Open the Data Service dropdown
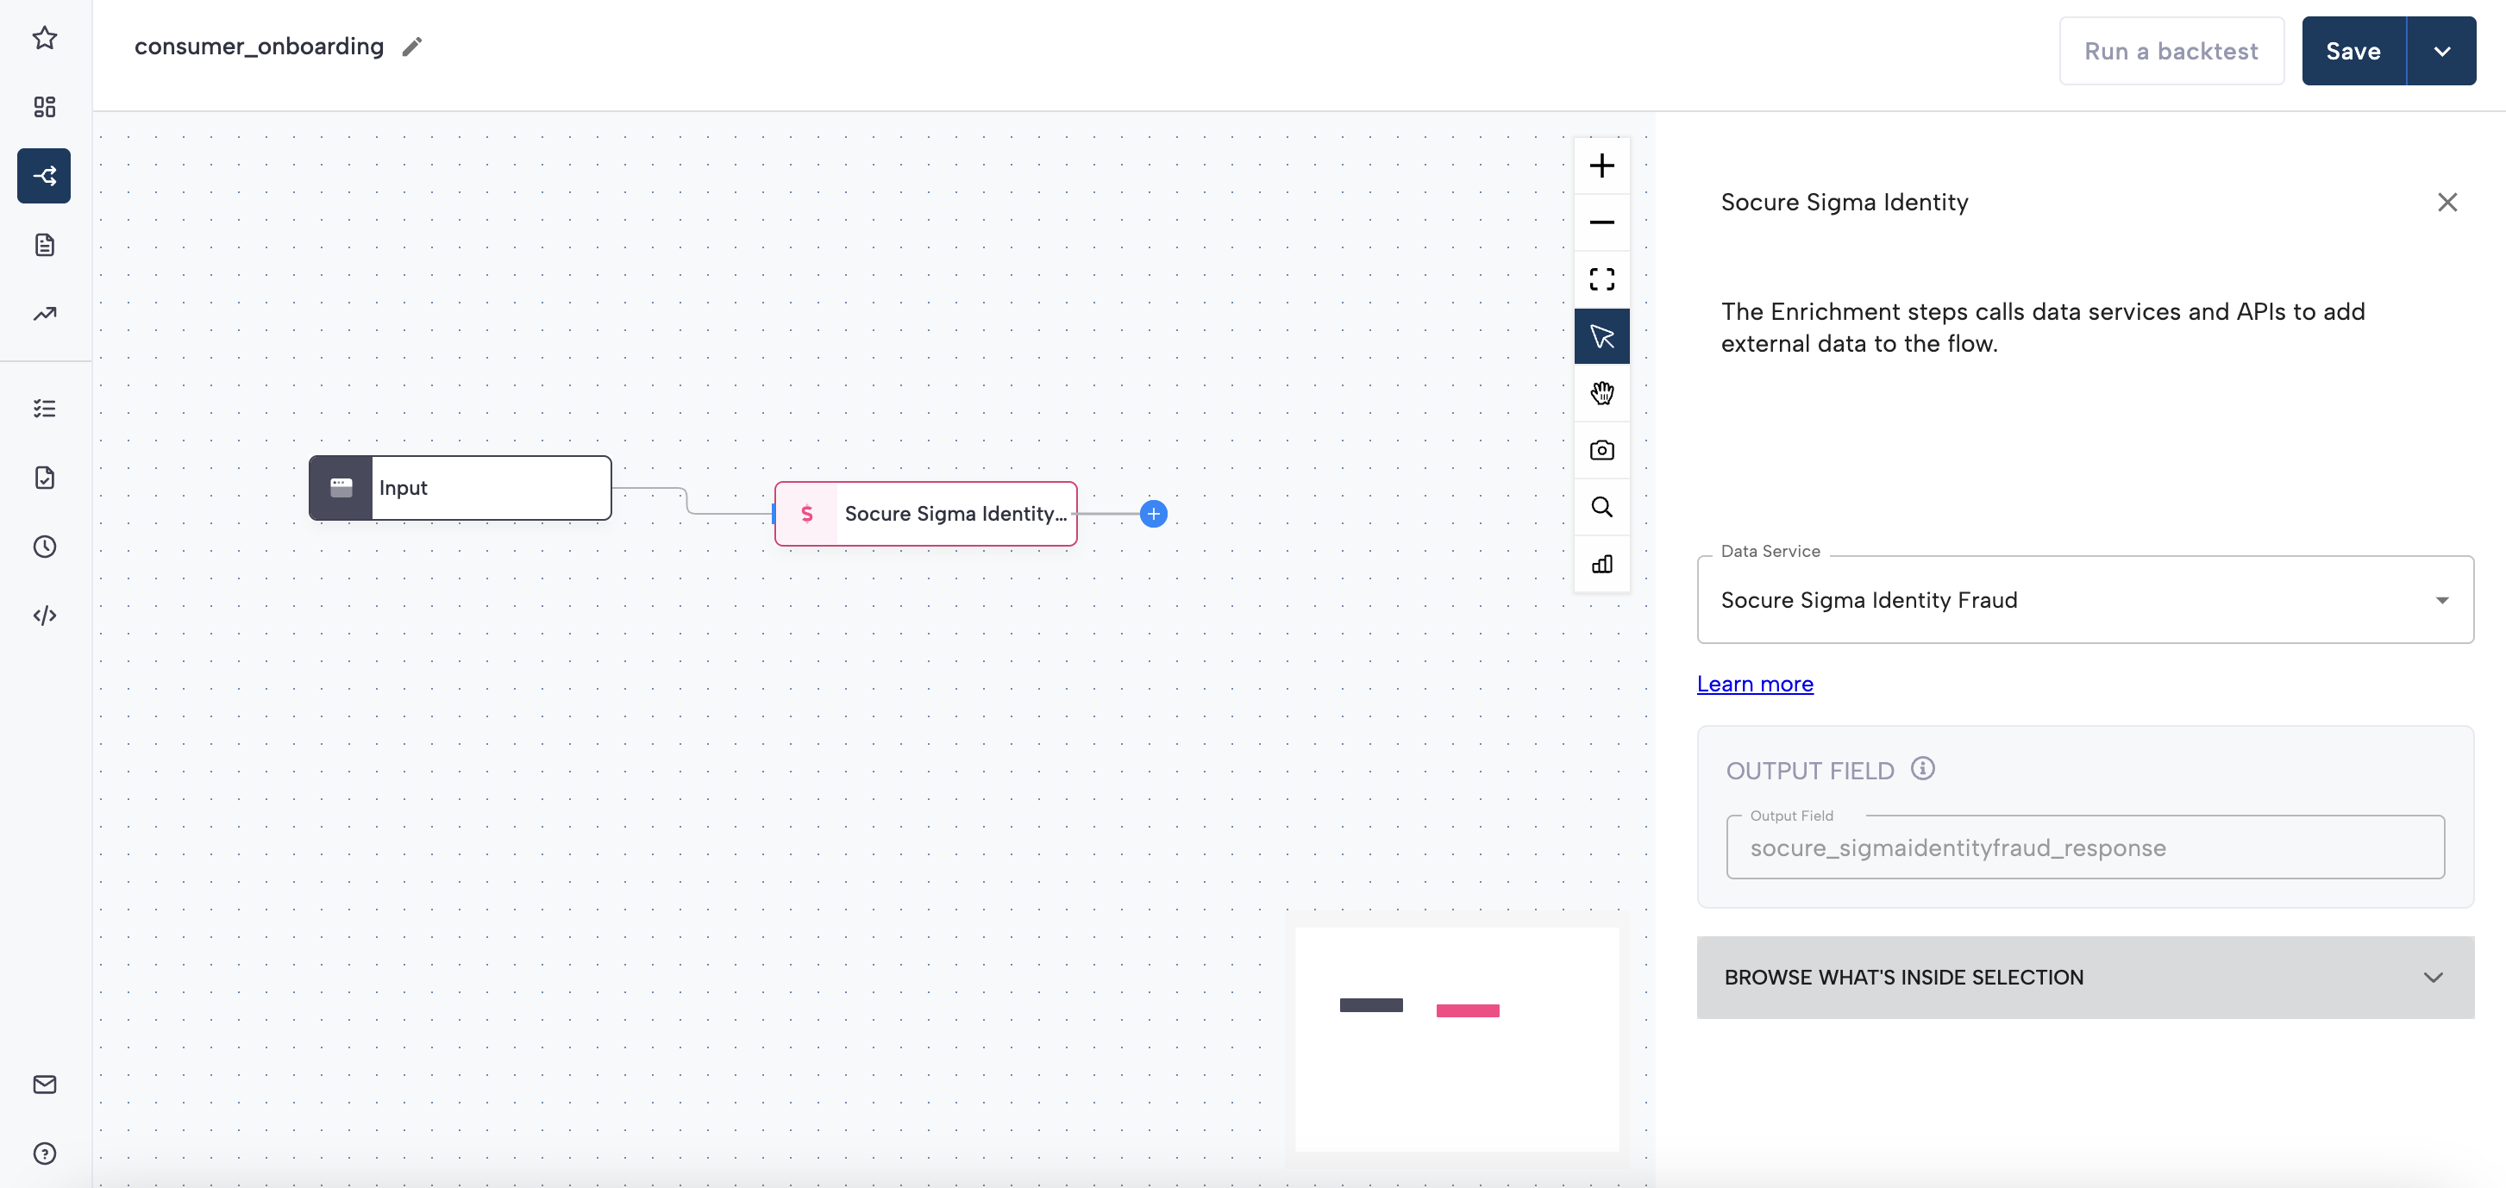The image size is (2506, 1188). [2083, 600]
